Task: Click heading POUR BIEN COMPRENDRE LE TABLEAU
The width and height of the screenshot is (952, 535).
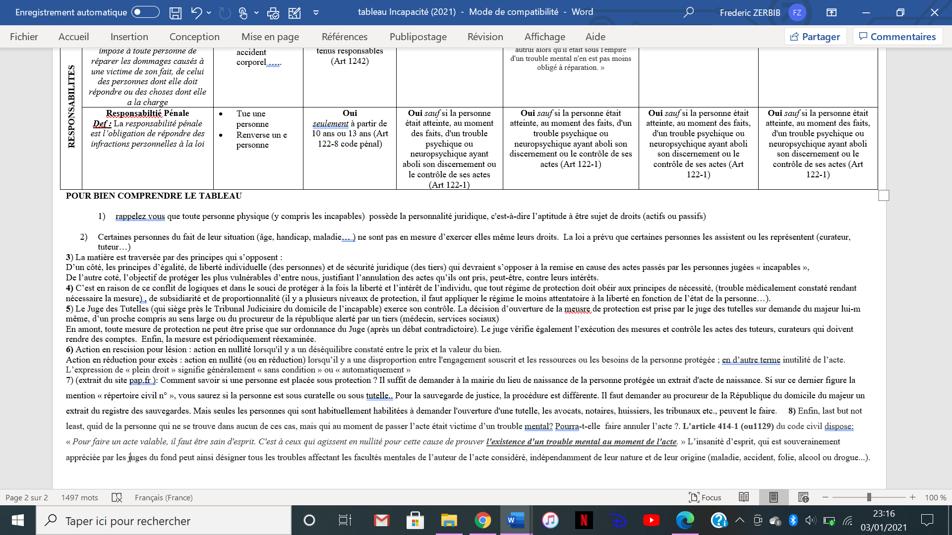Action: click(x=154, y=196)
